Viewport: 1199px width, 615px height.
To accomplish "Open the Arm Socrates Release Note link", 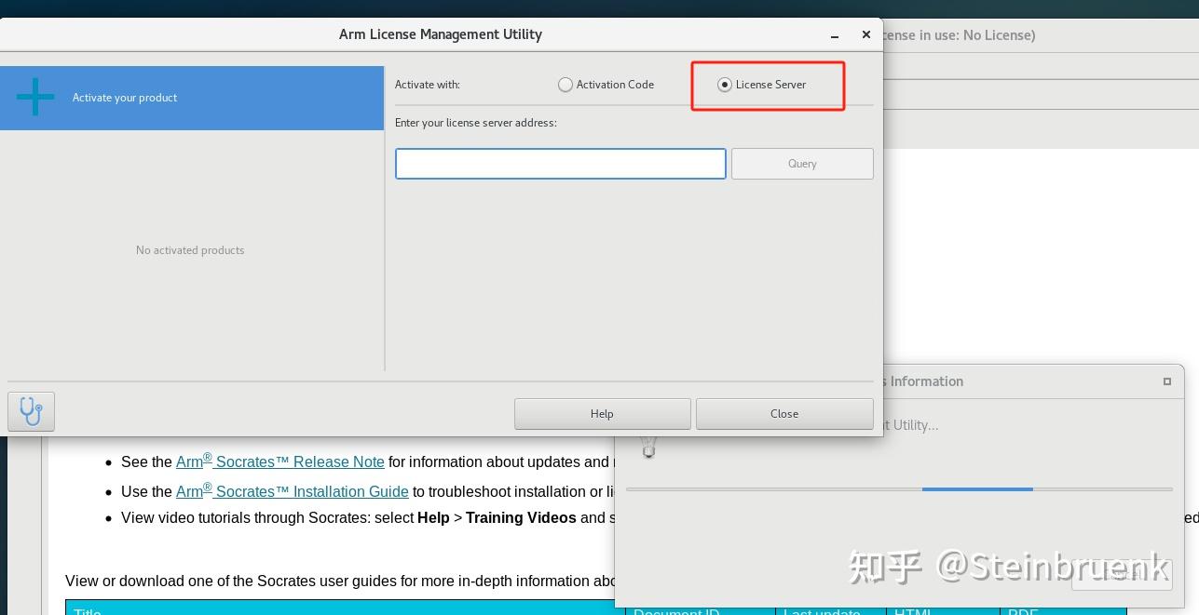I will (x=279, y=461).
